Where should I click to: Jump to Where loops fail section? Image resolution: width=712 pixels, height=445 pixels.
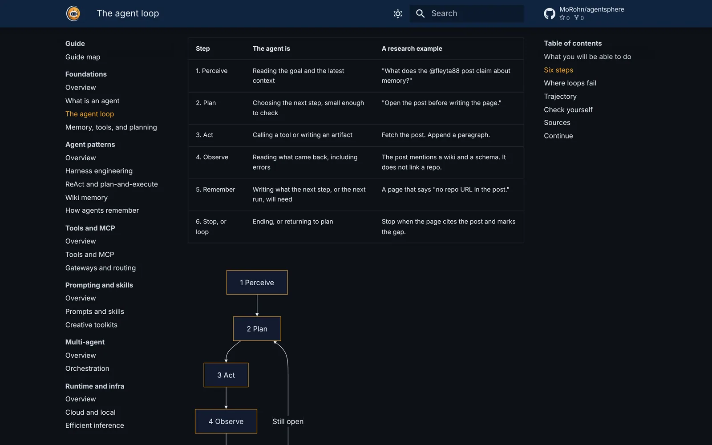point(570,83)
